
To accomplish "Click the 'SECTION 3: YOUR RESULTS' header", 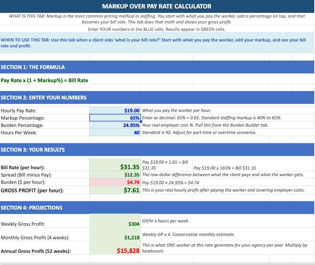I will pyautogui.click(x=33, y=150).
